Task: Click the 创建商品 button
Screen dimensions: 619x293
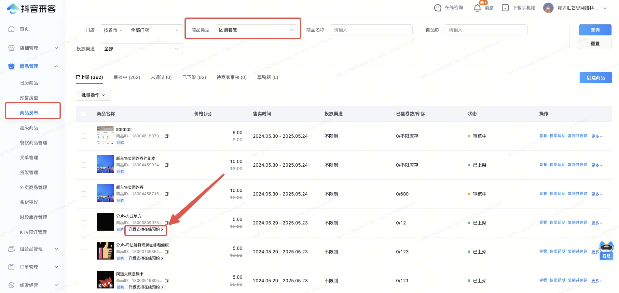Action: [596, 78]
